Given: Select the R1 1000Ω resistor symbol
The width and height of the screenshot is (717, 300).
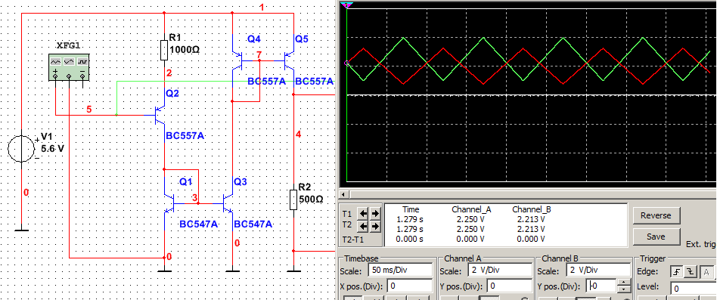Looking at the screenshot, I should [x=164, y=50].
